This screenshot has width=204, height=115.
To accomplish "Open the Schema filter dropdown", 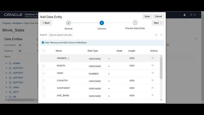I will pos(28,51).
